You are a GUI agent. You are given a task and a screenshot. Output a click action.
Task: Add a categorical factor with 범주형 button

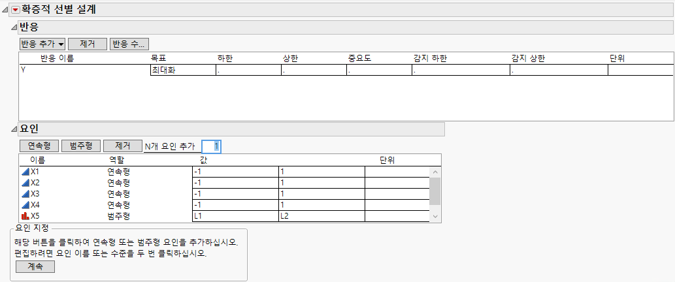click(81, 146)
